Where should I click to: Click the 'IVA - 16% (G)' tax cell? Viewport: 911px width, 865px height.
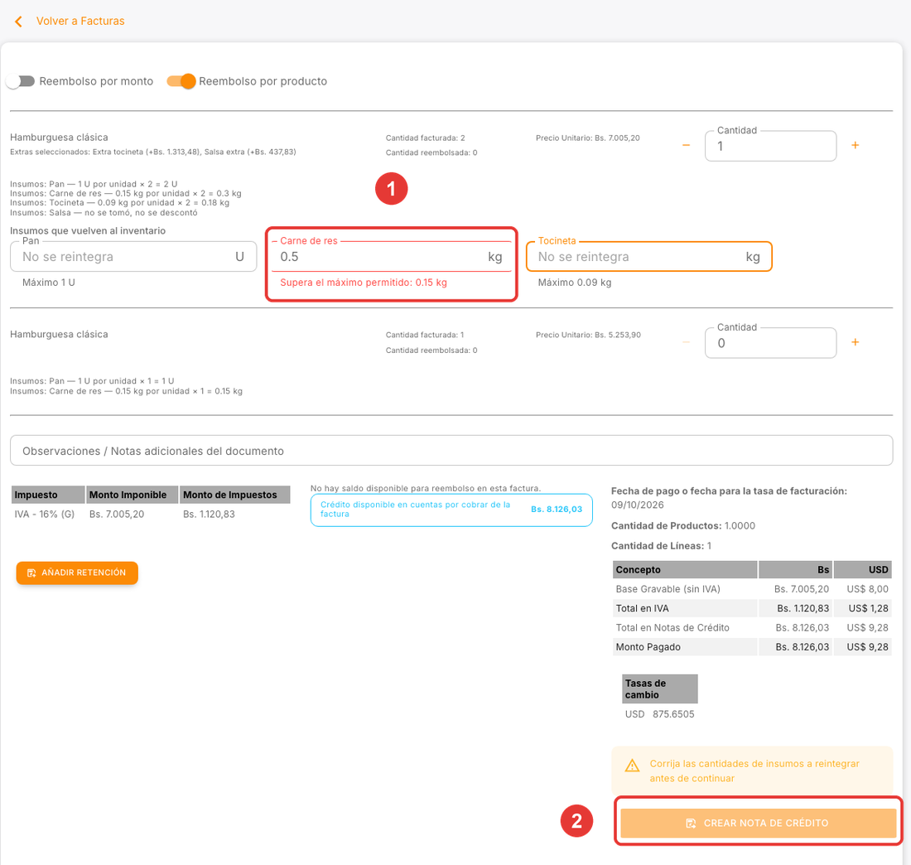coord(45,514)
